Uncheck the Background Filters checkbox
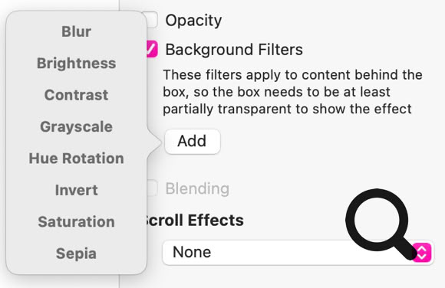Screen dimensions: 445x288 [152, 49]
